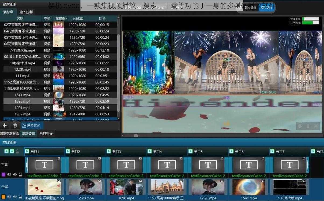Image resolution: width=324 pixels, height=201 pixels.
Task: Click the stop-all button in program management
Action: [x=6, y=152]
